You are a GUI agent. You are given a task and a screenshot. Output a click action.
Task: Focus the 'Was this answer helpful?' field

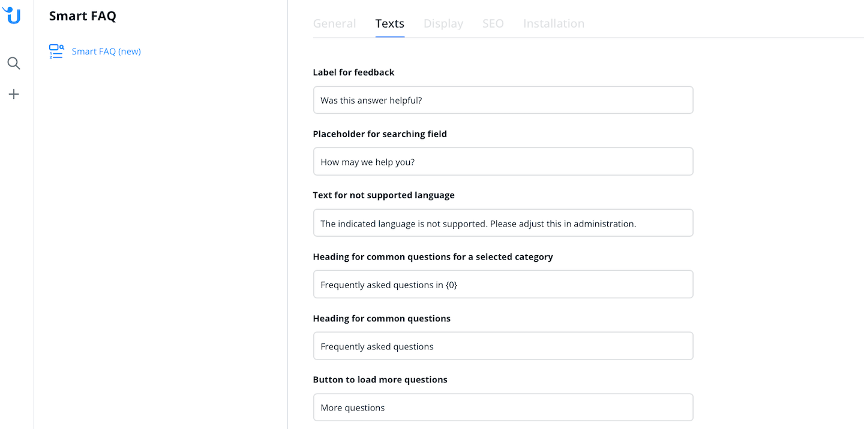(503, 100)
